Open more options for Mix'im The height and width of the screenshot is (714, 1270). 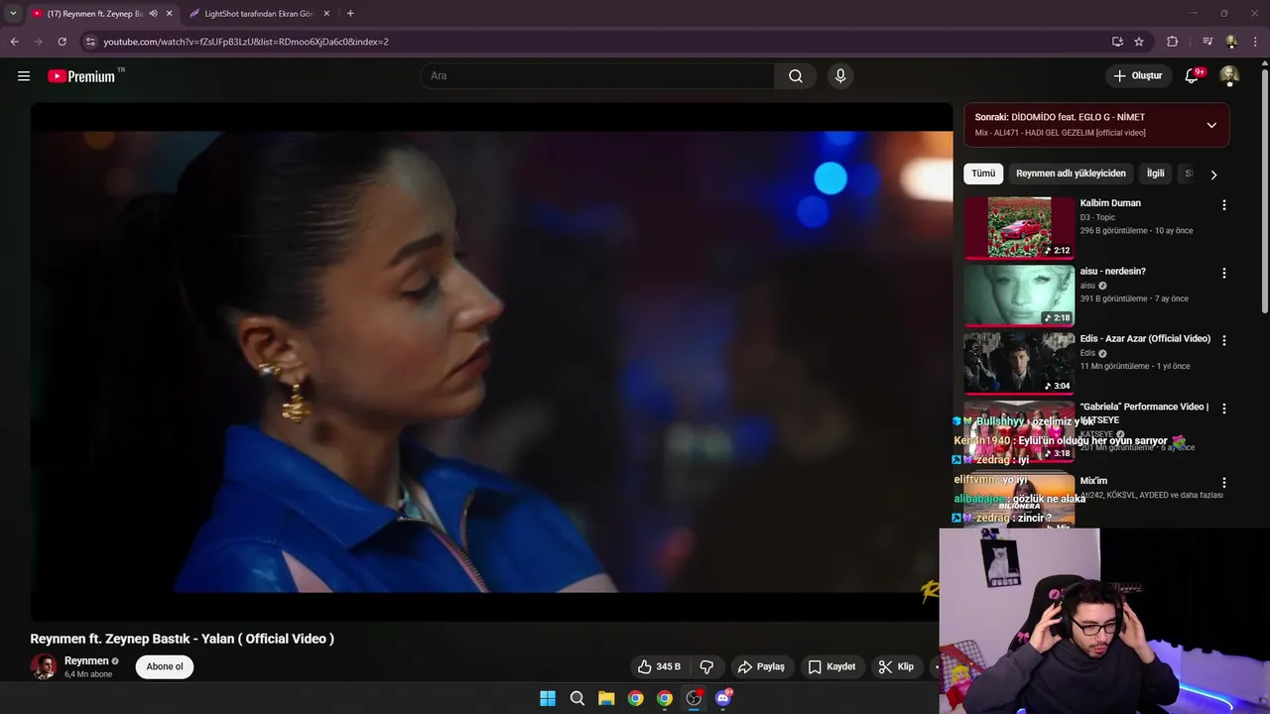click(x=1223, y=483)
